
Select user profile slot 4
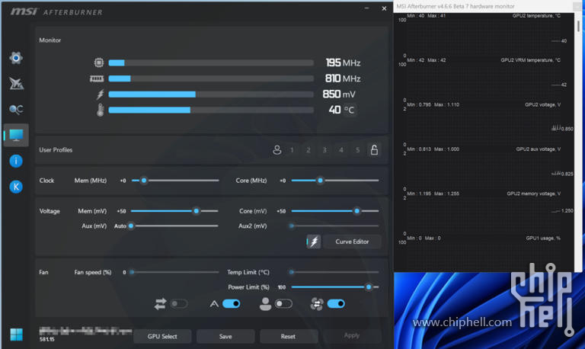pyautogui.click(x=341, y=150)
